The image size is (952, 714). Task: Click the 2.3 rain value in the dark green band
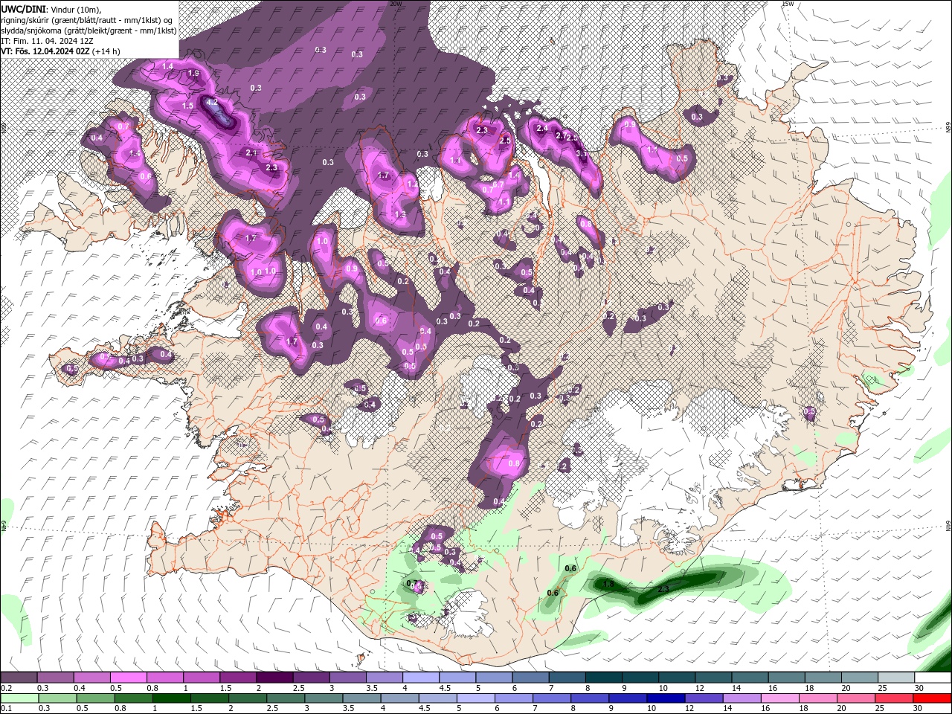(x=664, y=589)
